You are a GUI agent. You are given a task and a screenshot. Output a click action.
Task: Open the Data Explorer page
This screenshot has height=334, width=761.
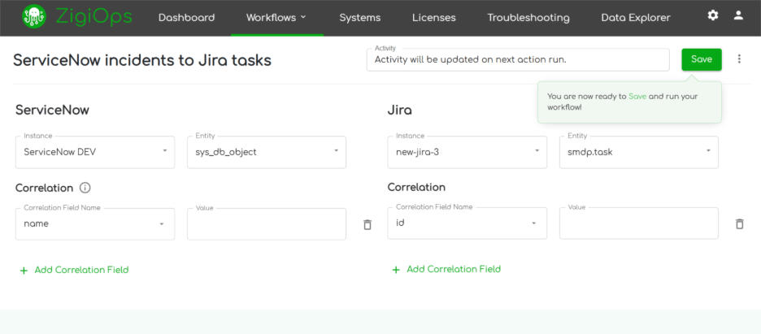(636, 18)
